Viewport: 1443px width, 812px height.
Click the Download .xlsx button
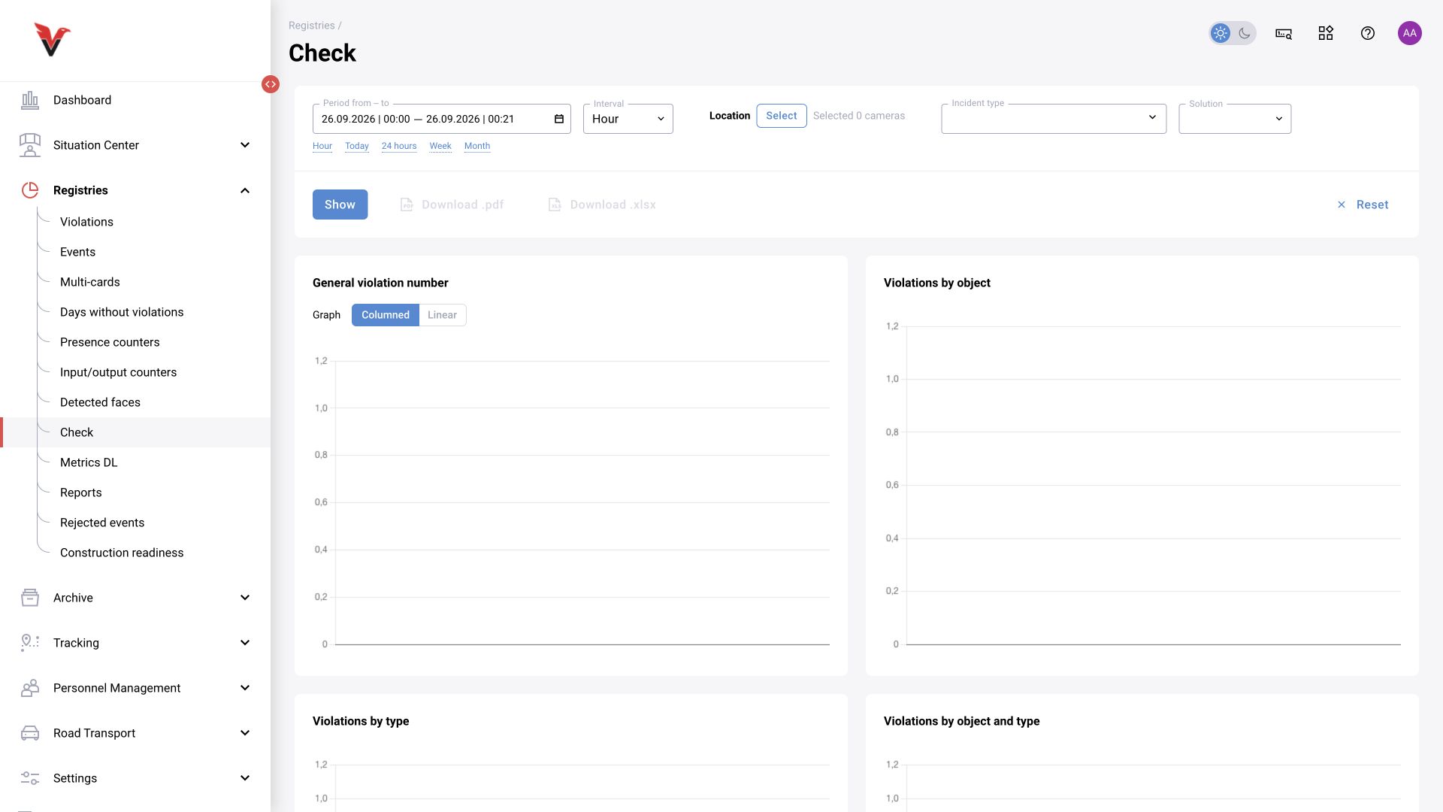pos(602,205)
